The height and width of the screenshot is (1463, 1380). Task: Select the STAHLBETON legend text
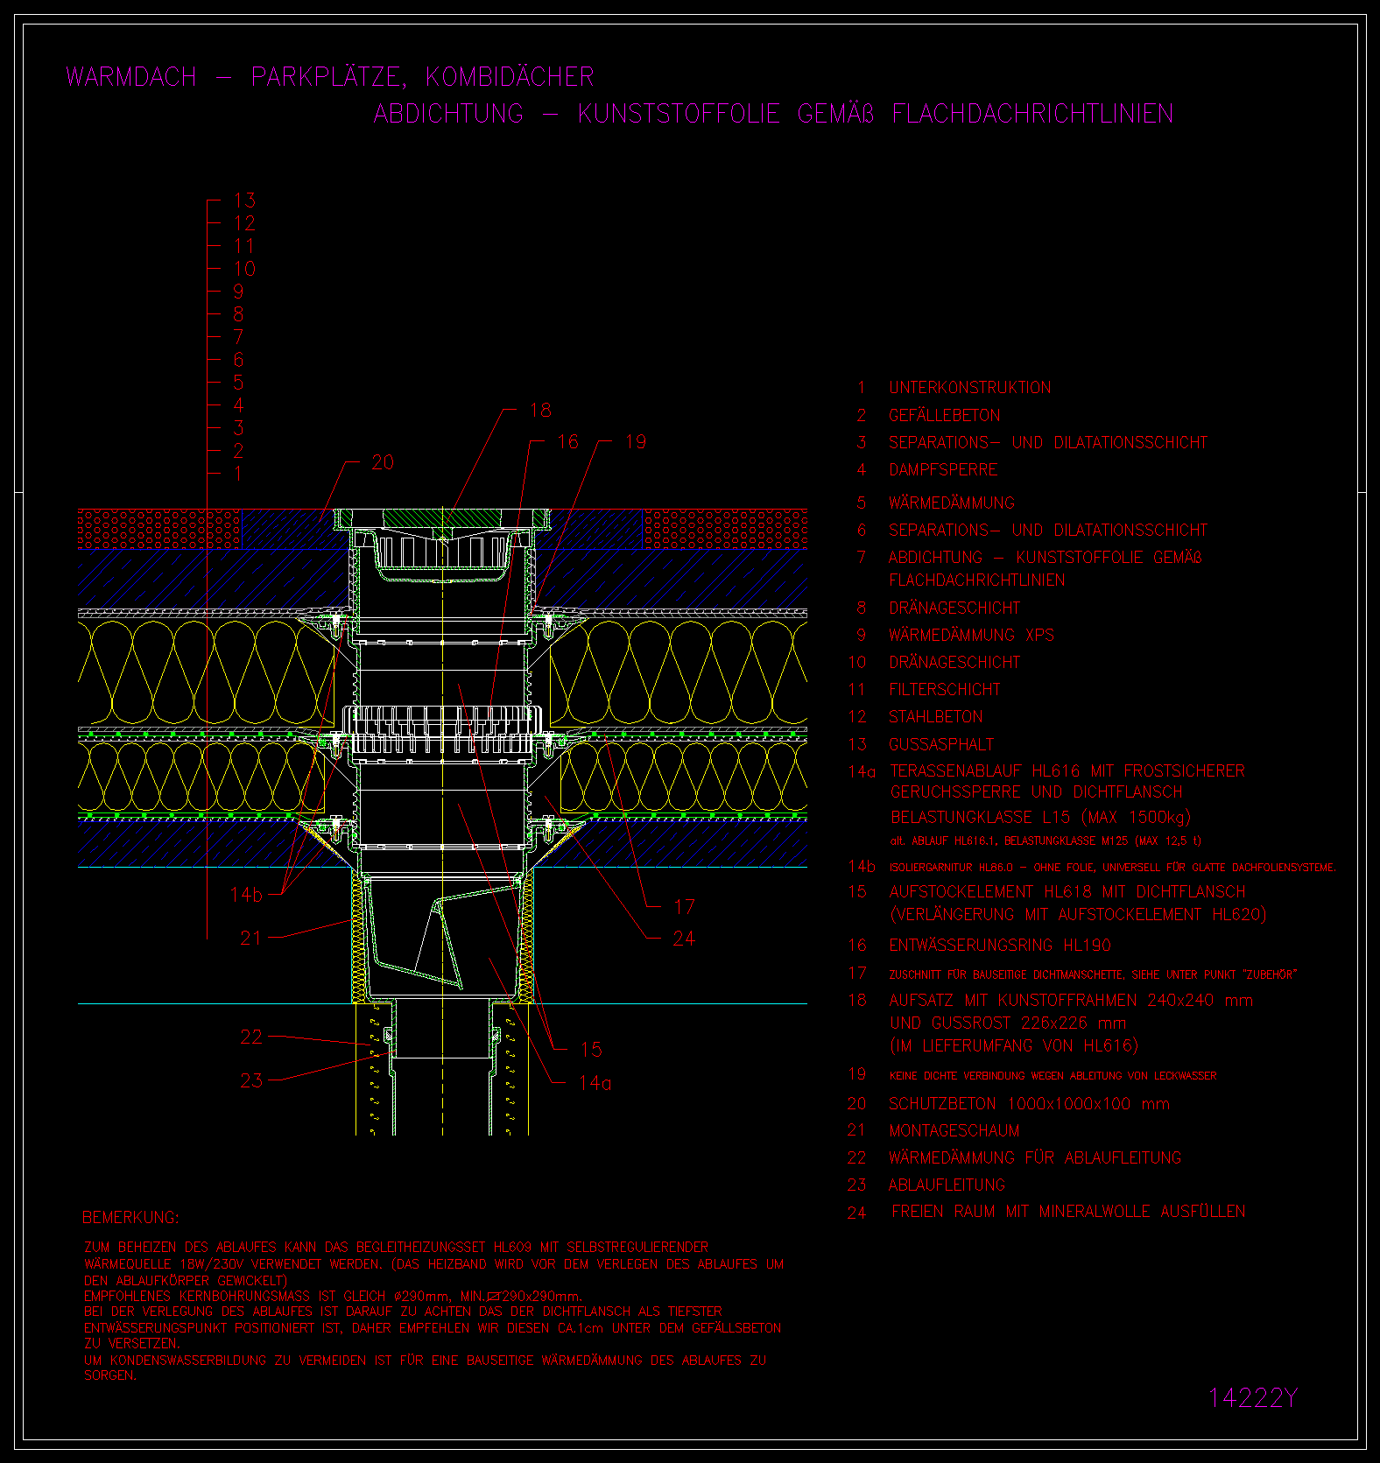[935, 717]
